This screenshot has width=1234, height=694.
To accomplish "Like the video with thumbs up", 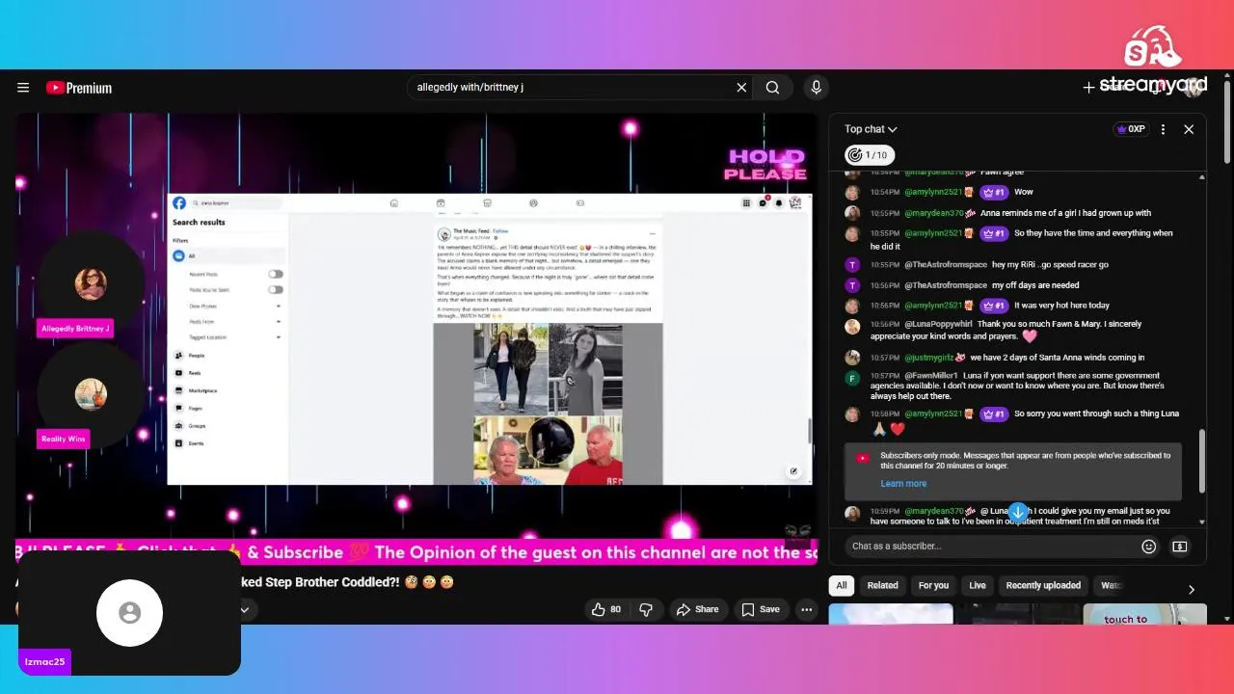I will tap(605, 609).
